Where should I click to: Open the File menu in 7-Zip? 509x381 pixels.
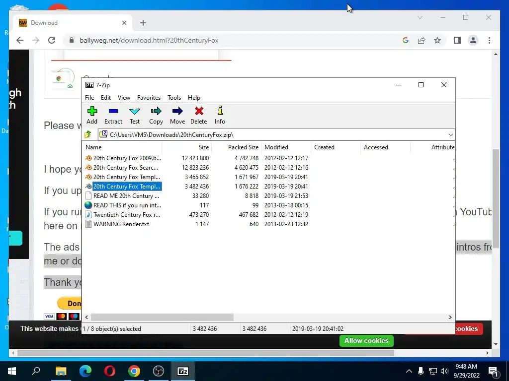click(x=89, y=98)
